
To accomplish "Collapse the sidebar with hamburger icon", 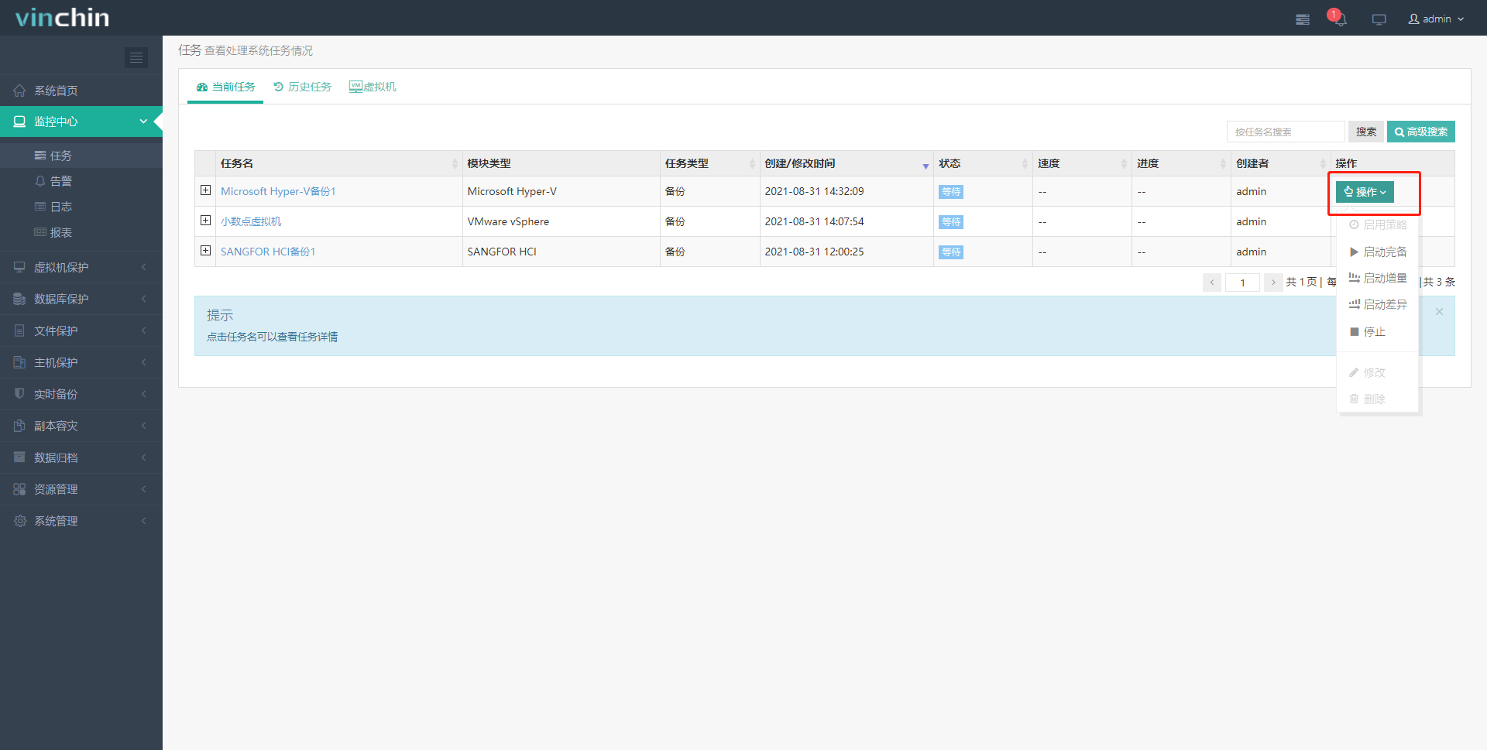I will (136, 57).
